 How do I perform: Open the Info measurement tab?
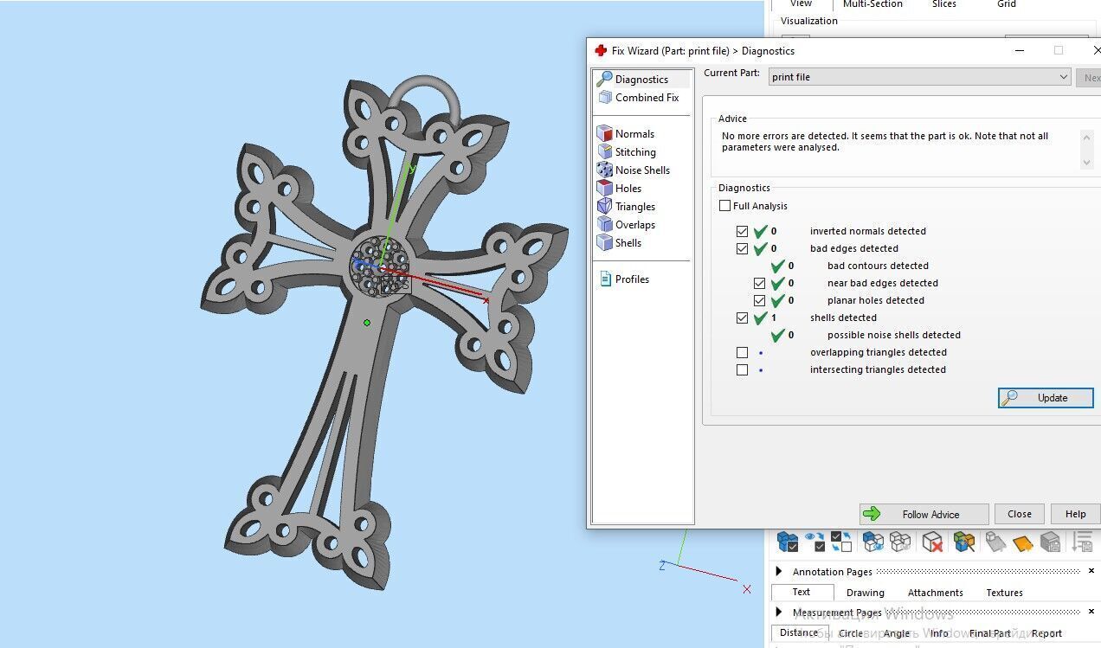pos(939,633)
